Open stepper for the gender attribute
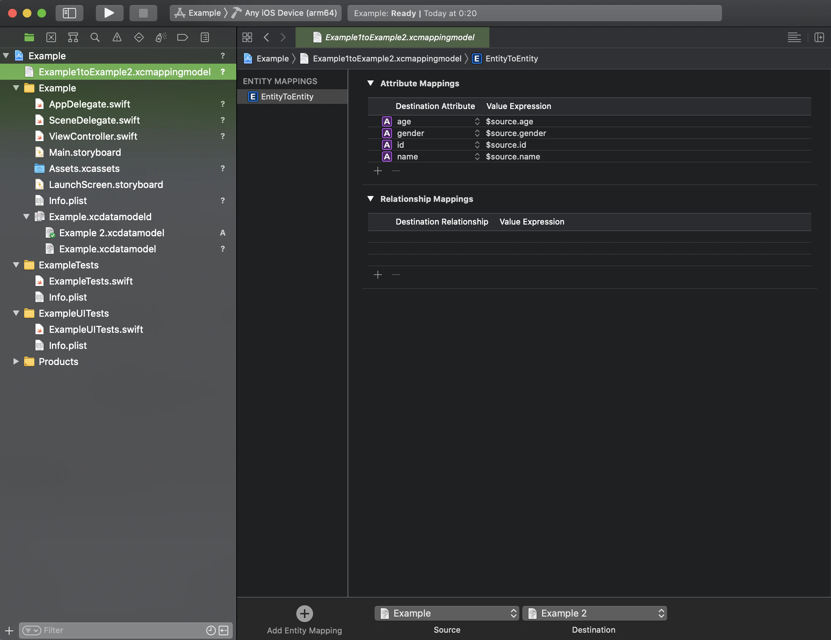Image resolution: width=831 pixels, height=640 pixels. [x=477, y=133]
